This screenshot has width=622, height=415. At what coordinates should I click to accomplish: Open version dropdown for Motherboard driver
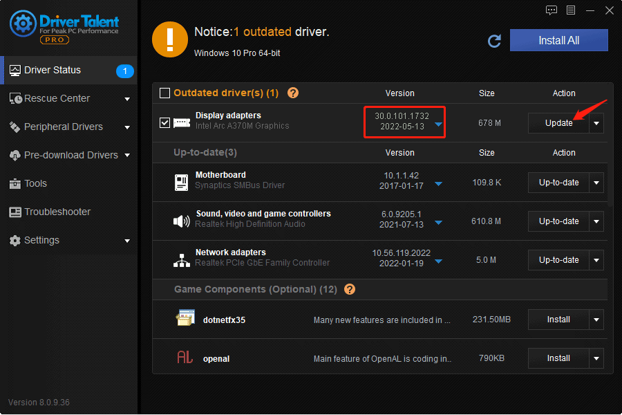438,184
